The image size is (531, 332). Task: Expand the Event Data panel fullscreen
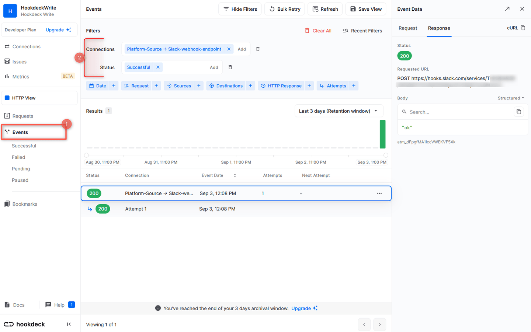[x=507, y=8]
